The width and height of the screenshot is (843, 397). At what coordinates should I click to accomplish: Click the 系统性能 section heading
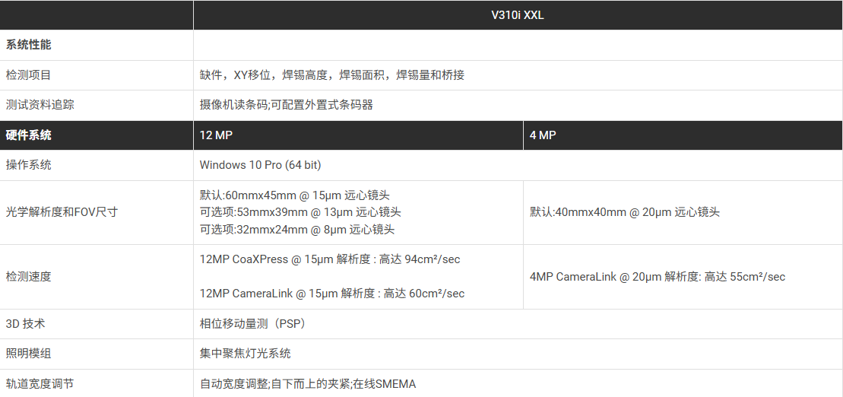coord(28,45)
